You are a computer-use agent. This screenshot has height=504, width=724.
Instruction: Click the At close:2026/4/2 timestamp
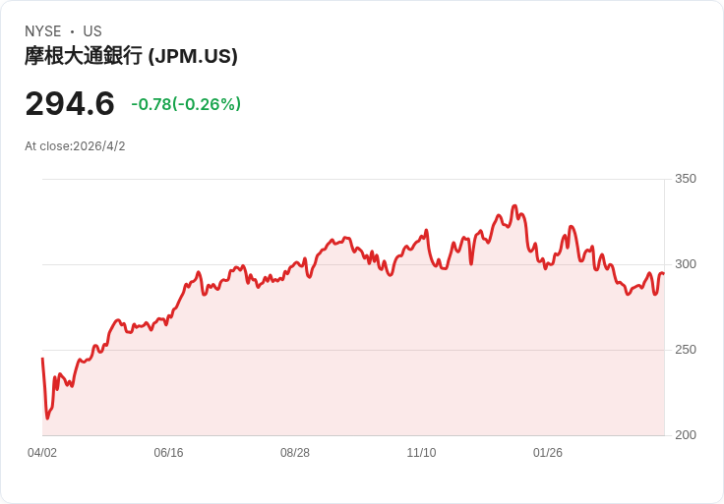(75, 146)
